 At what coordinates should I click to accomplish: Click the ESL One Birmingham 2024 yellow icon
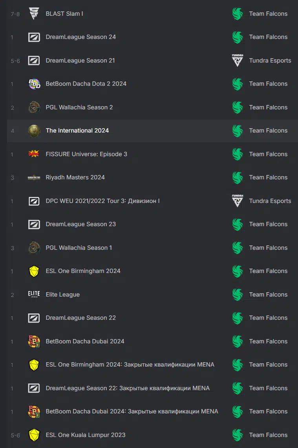click(34, 271)
